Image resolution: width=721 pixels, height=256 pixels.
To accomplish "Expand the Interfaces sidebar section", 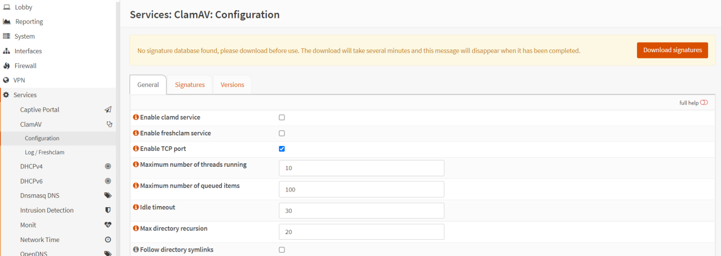I will (28, 51).
